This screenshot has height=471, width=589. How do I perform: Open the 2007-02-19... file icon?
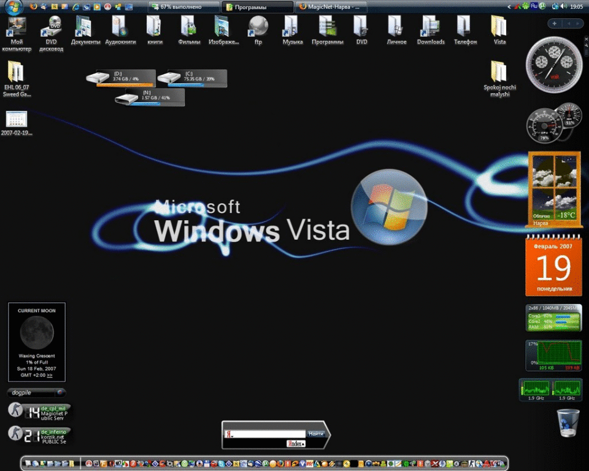pyautogui.click(x=17, y=123)
